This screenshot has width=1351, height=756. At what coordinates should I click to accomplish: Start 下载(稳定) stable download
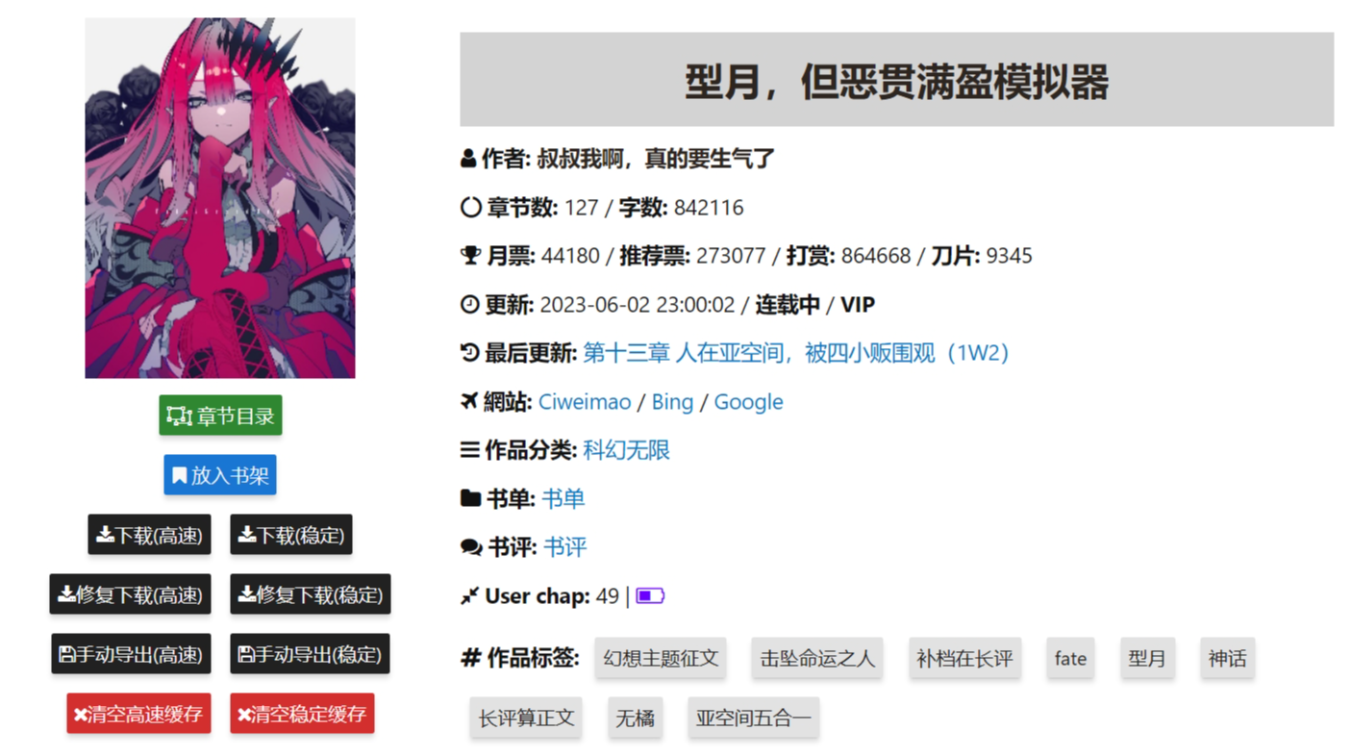tap(291, 535)
